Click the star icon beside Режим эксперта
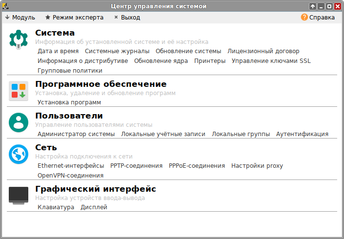The image size is (344, 239). point(48,17)
